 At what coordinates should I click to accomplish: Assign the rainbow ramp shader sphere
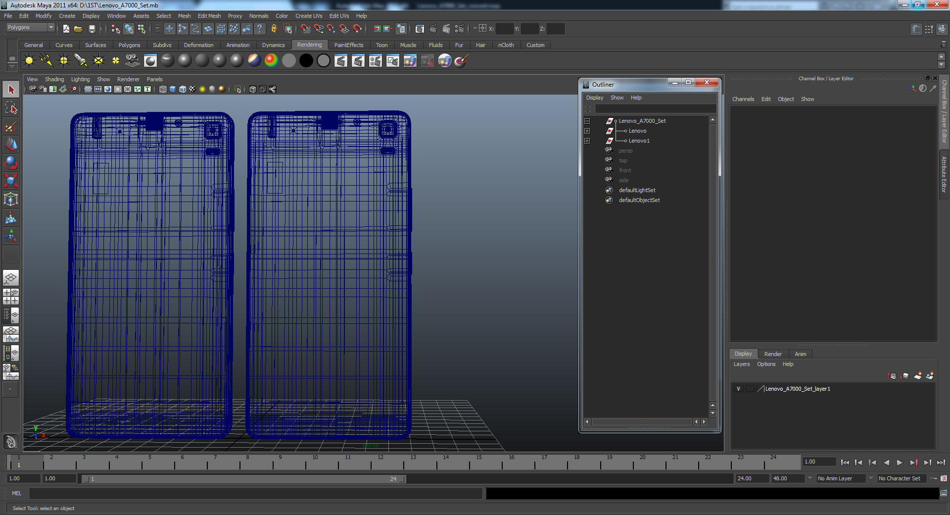point(271,61)
